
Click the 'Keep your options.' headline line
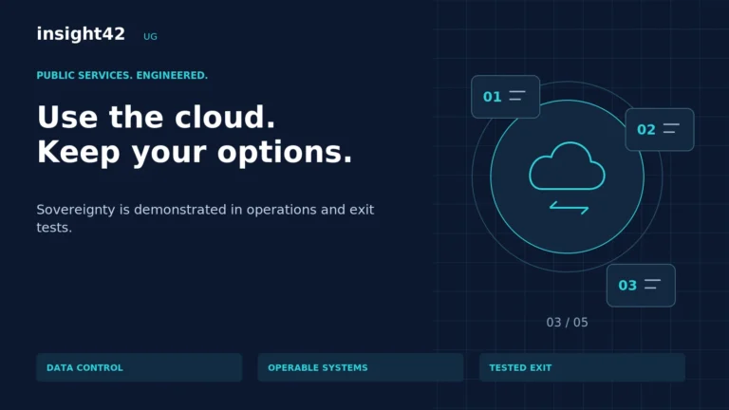pyautogui.click(x=195, y=153)
